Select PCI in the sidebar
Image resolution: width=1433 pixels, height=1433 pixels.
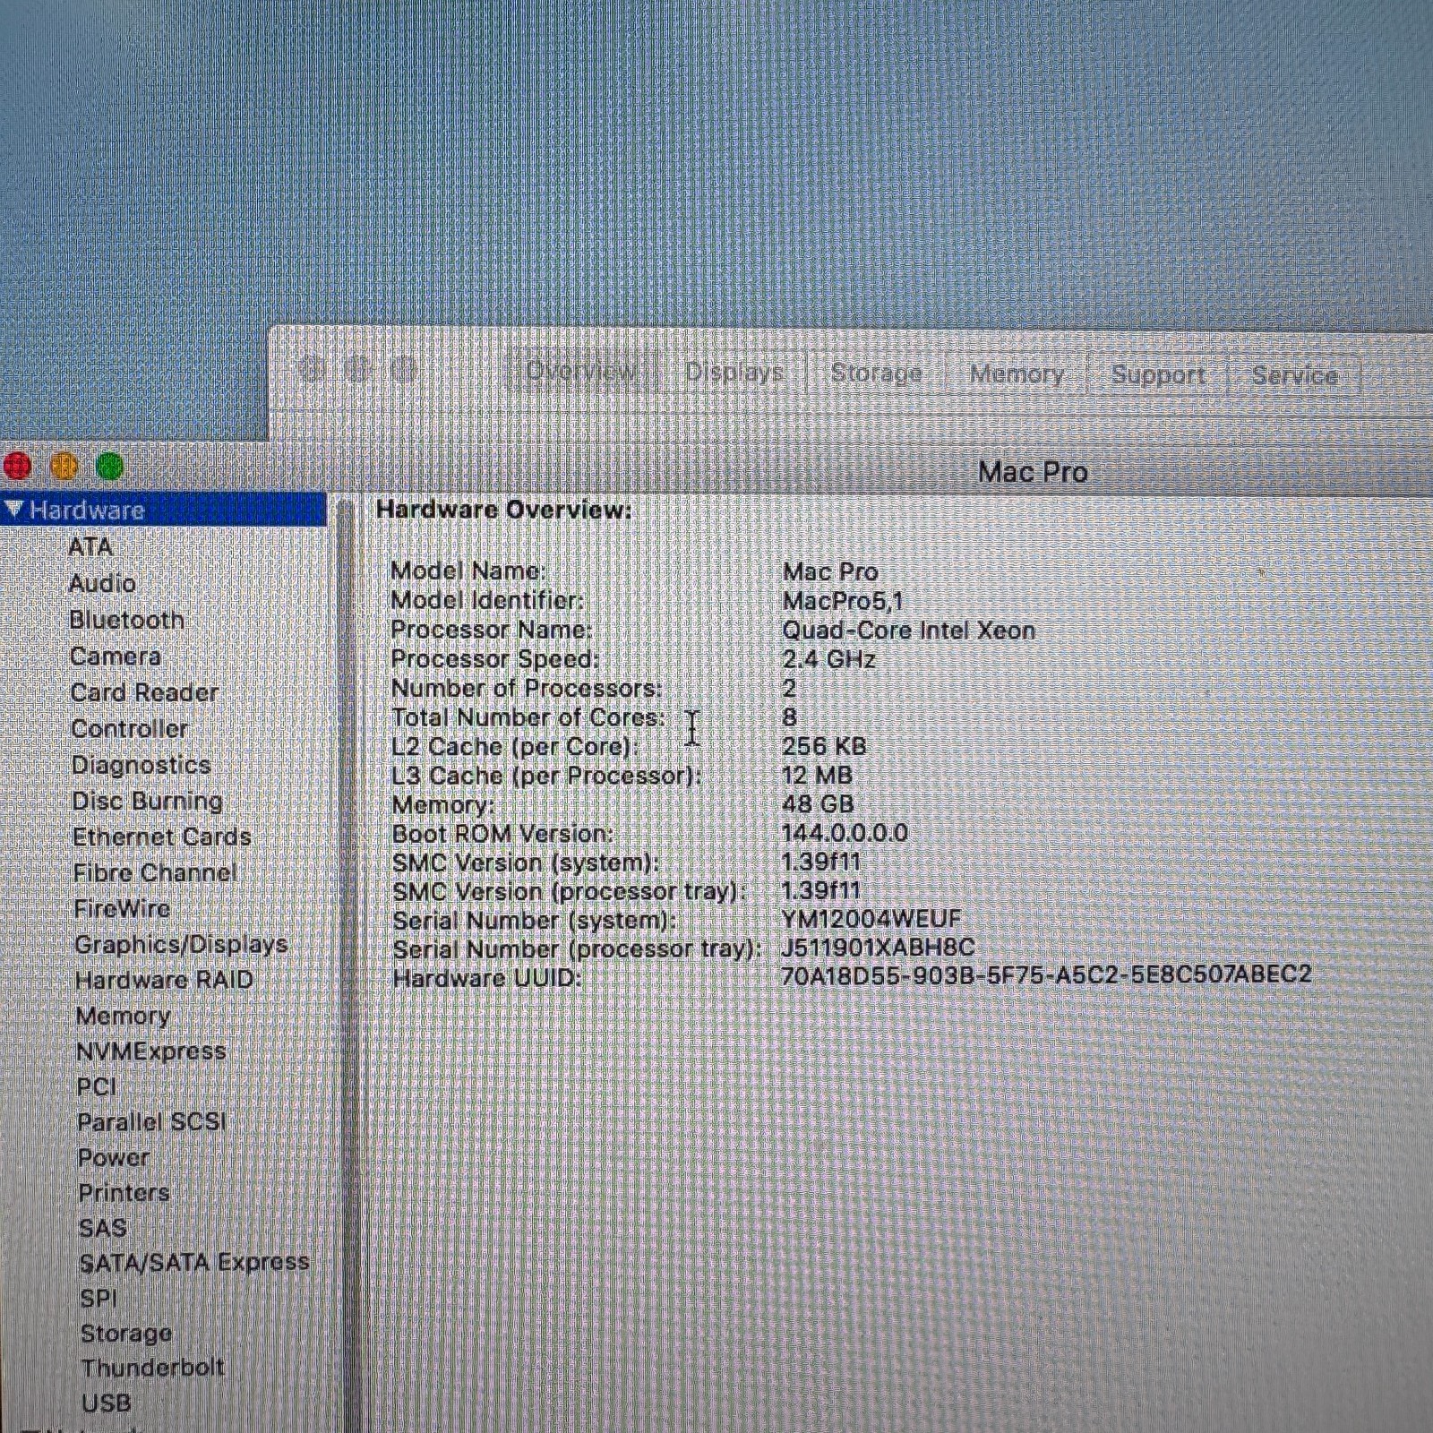coord(97,1087)
